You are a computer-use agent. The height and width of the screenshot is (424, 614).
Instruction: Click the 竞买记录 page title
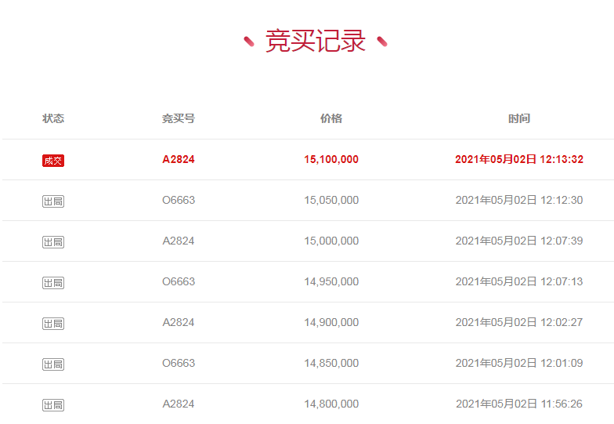pyautogui.click(x=316, y=42)
